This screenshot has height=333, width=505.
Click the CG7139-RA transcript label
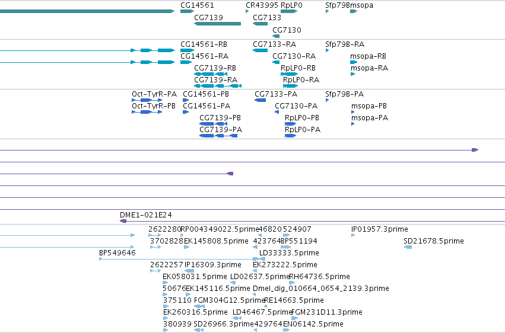[x=215, y=80]
